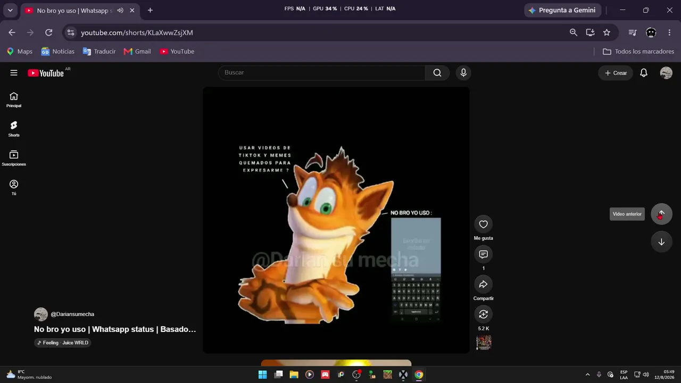Show hidden system tray icons

587,374
